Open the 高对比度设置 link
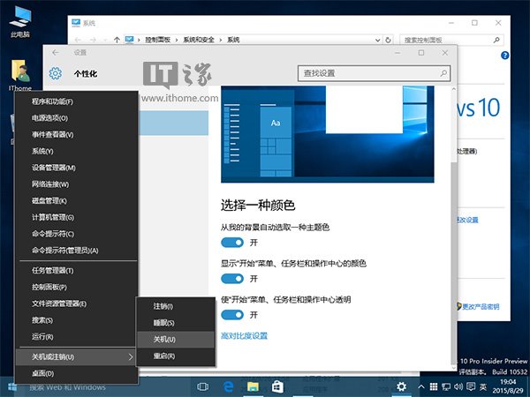Viewport: 530px width, 397px height. pos(244,335)
